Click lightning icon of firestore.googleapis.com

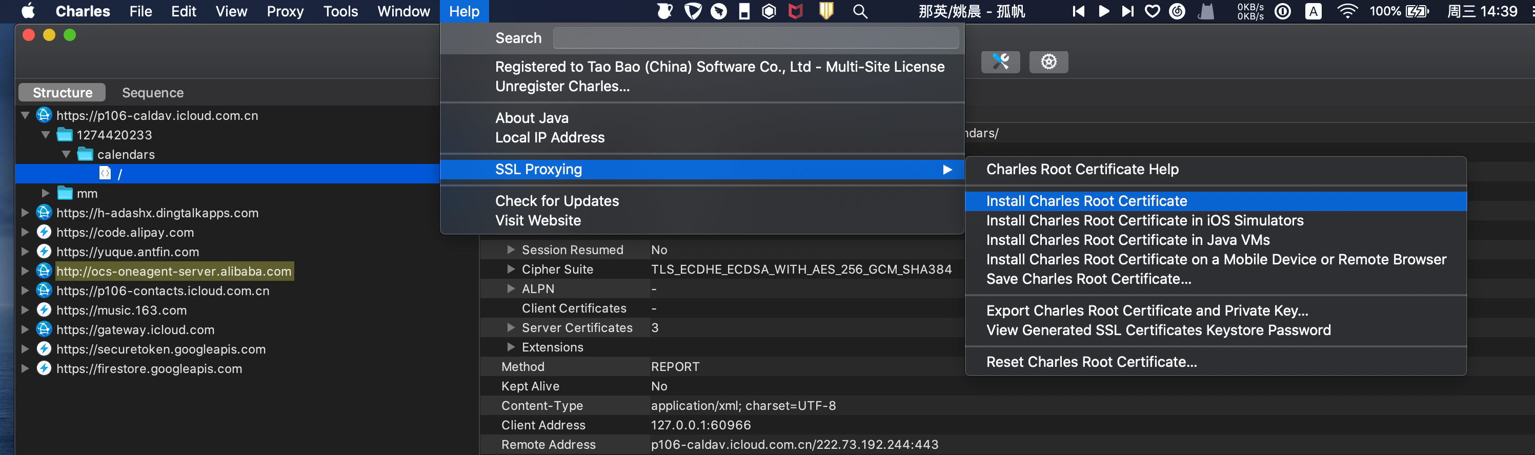click(44, 368)
